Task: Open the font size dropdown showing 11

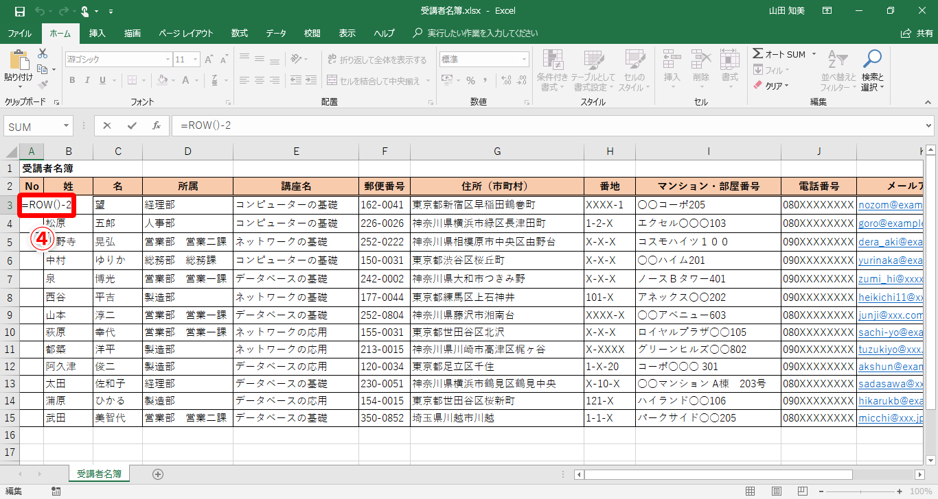Action: (x=195, y=60)
